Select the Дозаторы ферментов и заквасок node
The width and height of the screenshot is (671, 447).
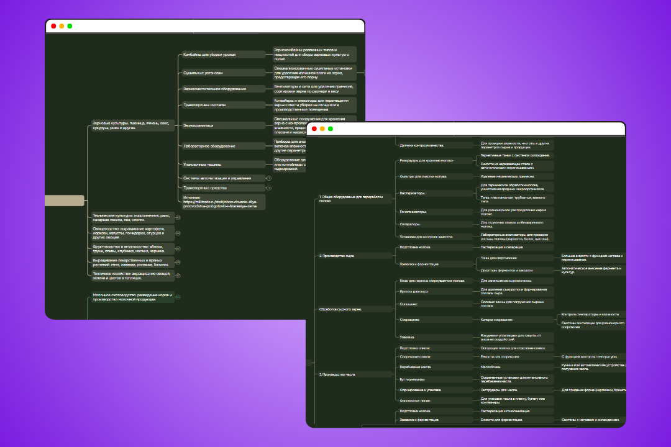click(x=516, y=270)
